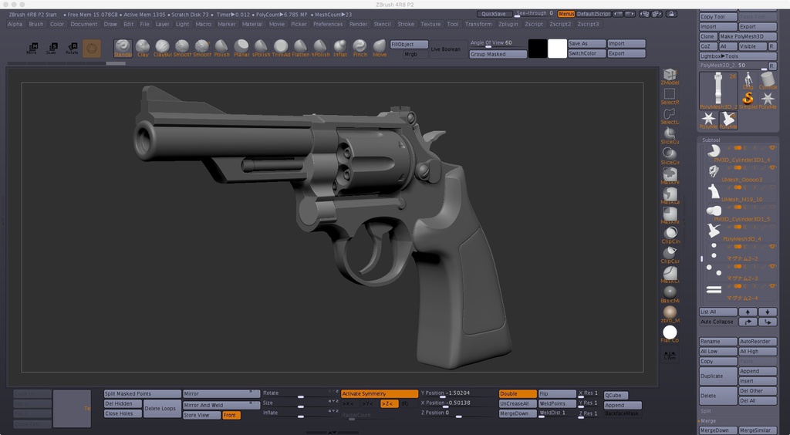Select the SliceCurve brush
790x435 pixels.
tap(670, 136)
